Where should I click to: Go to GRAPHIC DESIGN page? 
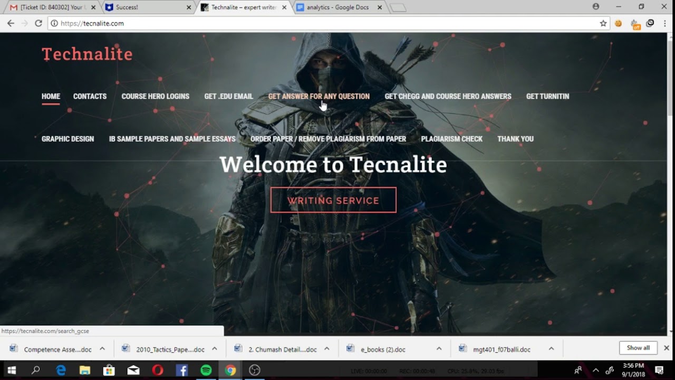point(67,139)
